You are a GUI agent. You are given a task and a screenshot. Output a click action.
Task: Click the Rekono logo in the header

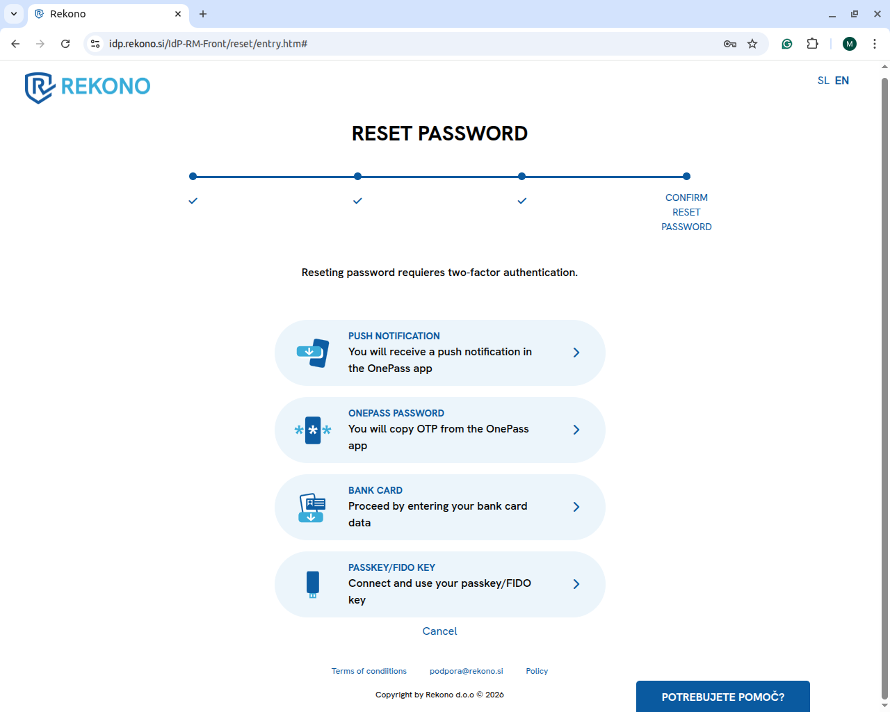pos(88,87)
